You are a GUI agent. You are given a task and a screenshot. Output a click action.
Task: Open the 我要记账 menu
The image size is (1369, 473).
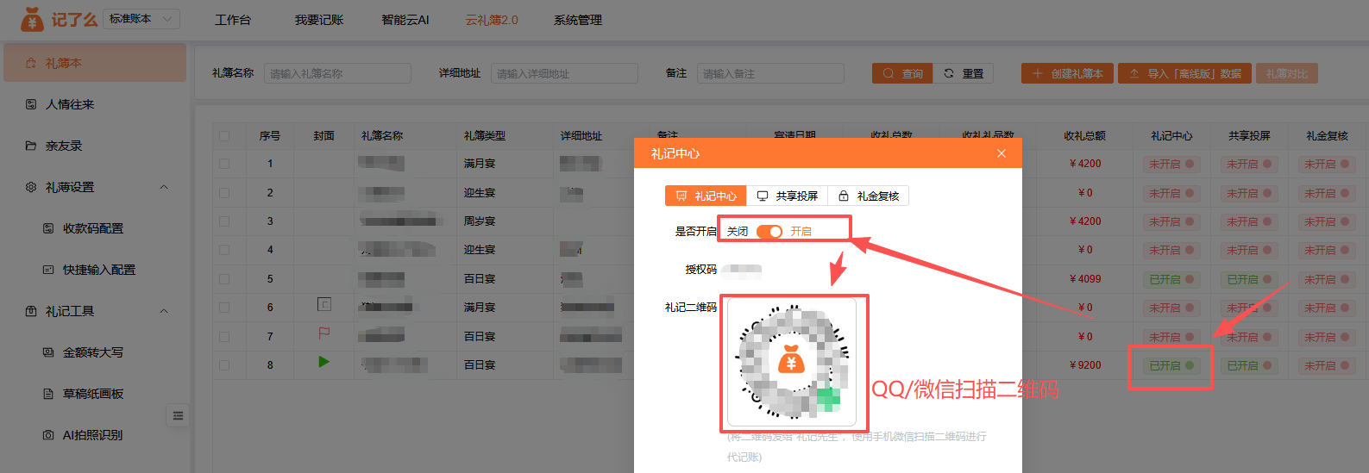click(x=319, y=20)
